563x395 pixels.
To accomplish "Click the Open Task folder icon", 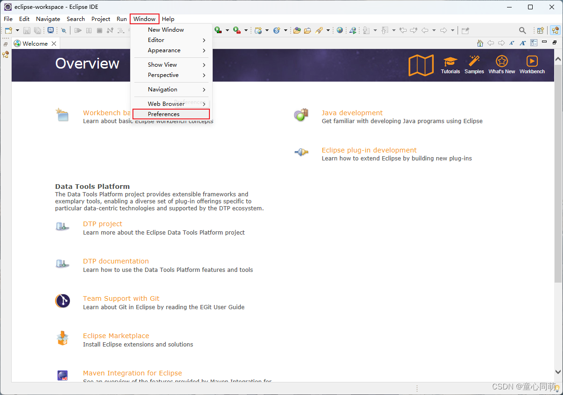I will [307, 30].
